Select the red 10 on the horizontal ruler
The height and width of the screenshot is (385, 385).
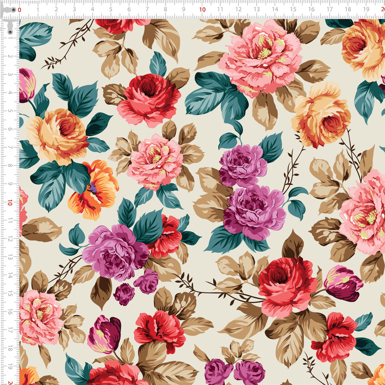[202, 10]
